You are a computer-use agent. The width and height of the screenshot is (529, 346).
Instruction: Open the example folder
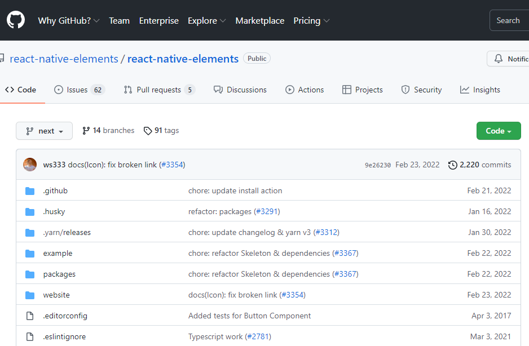pos(58,253)
